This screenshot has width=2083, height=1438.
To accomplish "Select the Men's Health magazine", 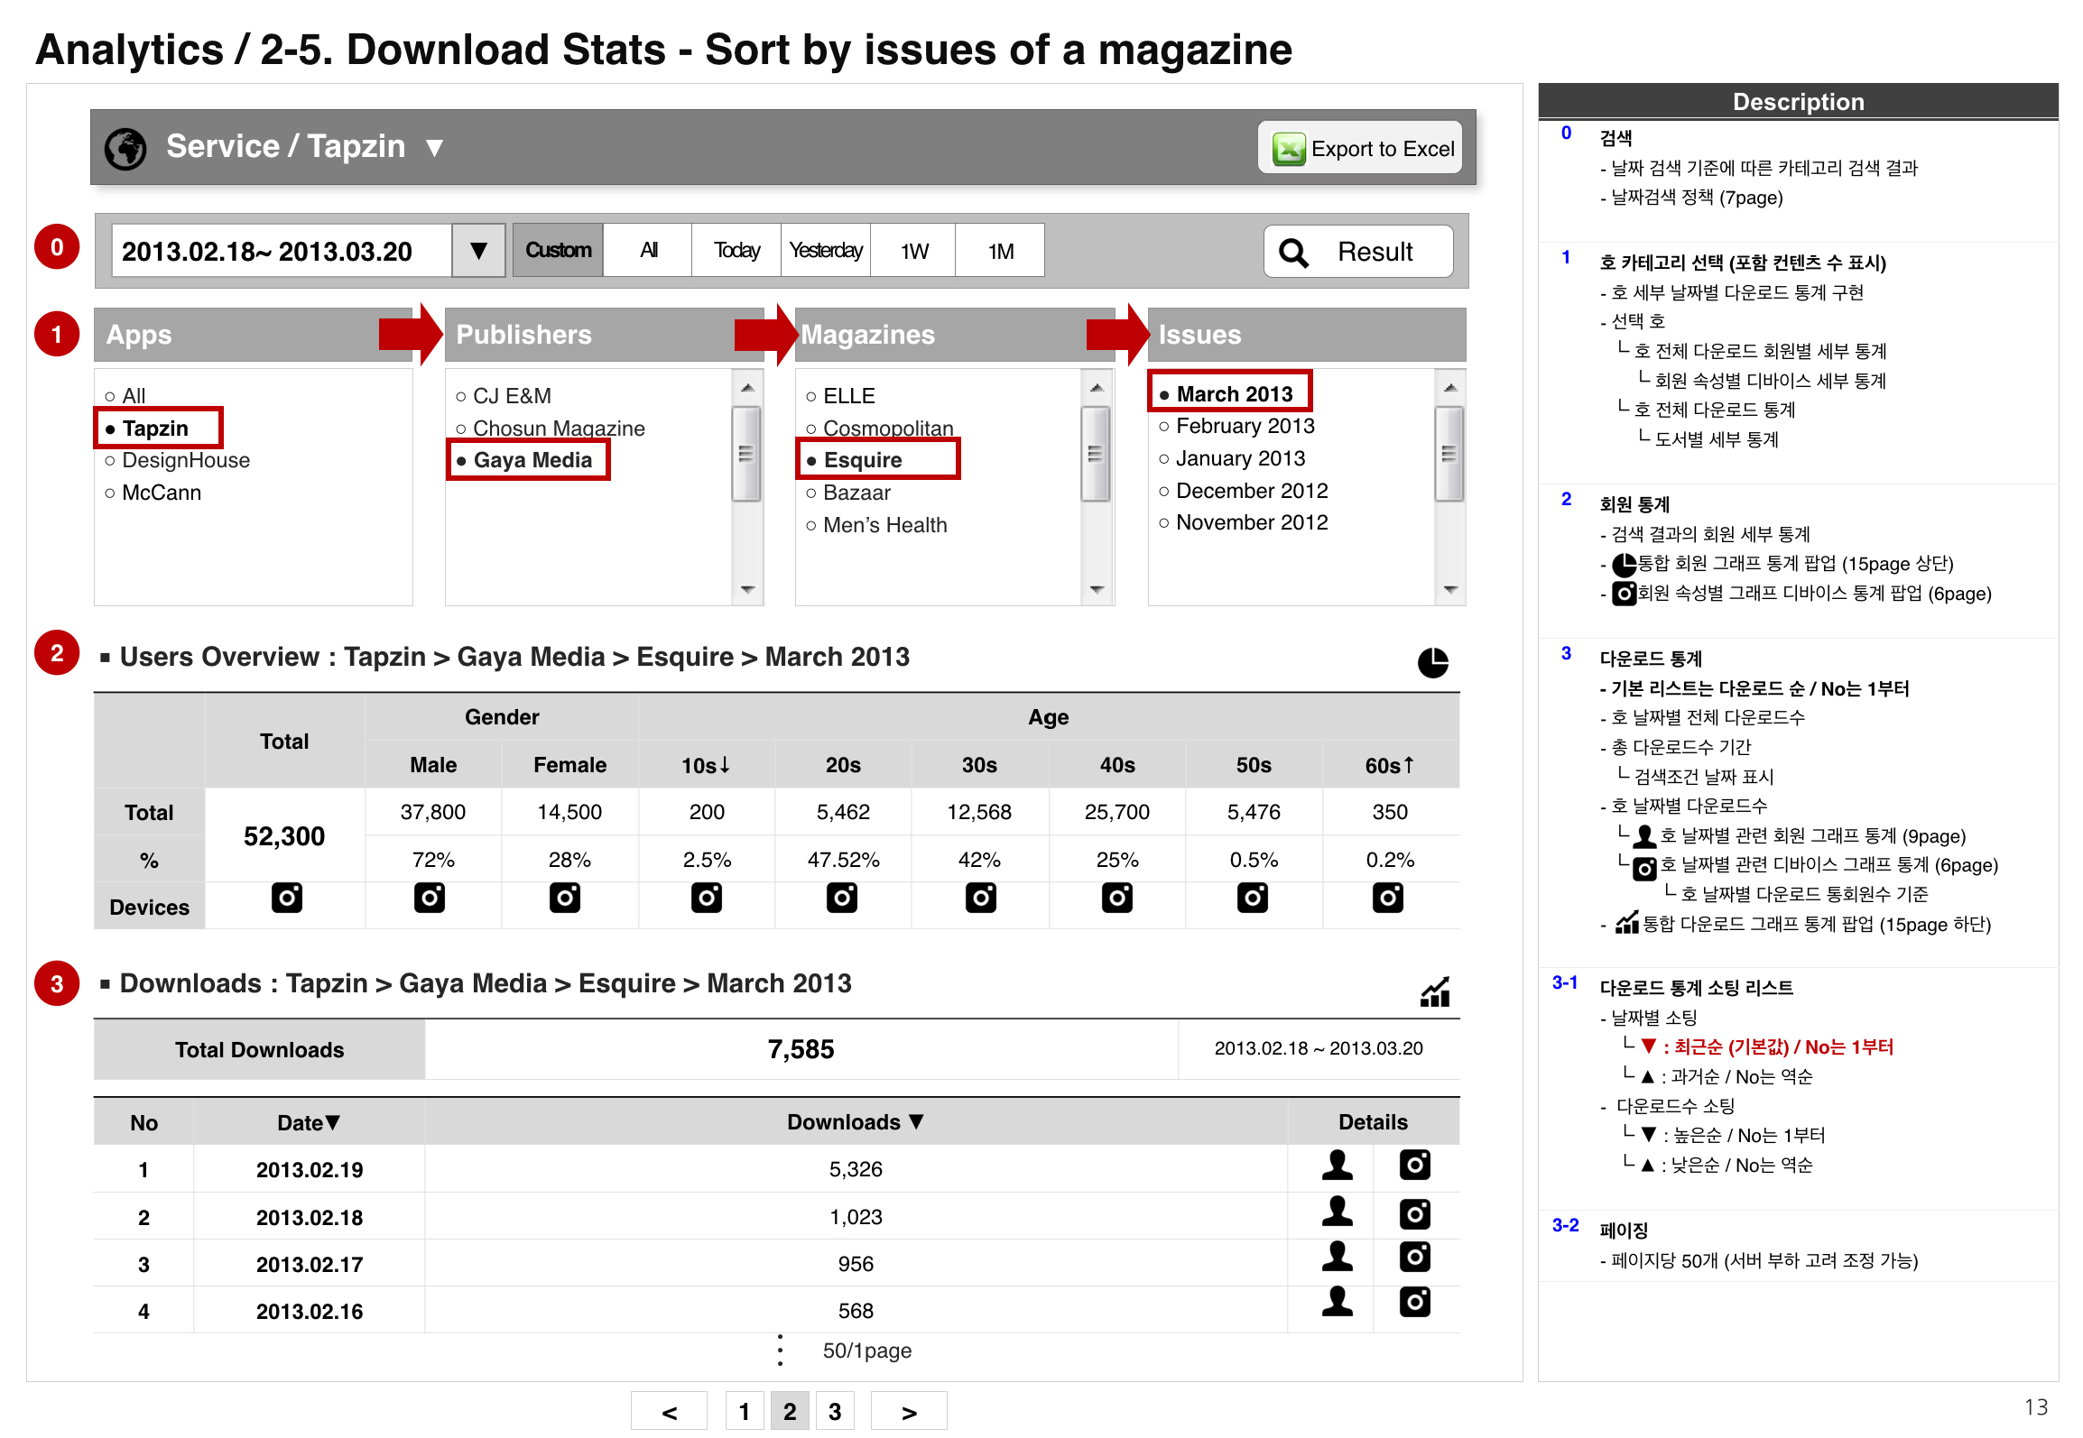I will point(876,526).
